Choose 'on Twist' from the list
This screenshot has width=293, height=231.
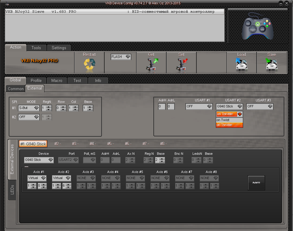coord(229,120)
